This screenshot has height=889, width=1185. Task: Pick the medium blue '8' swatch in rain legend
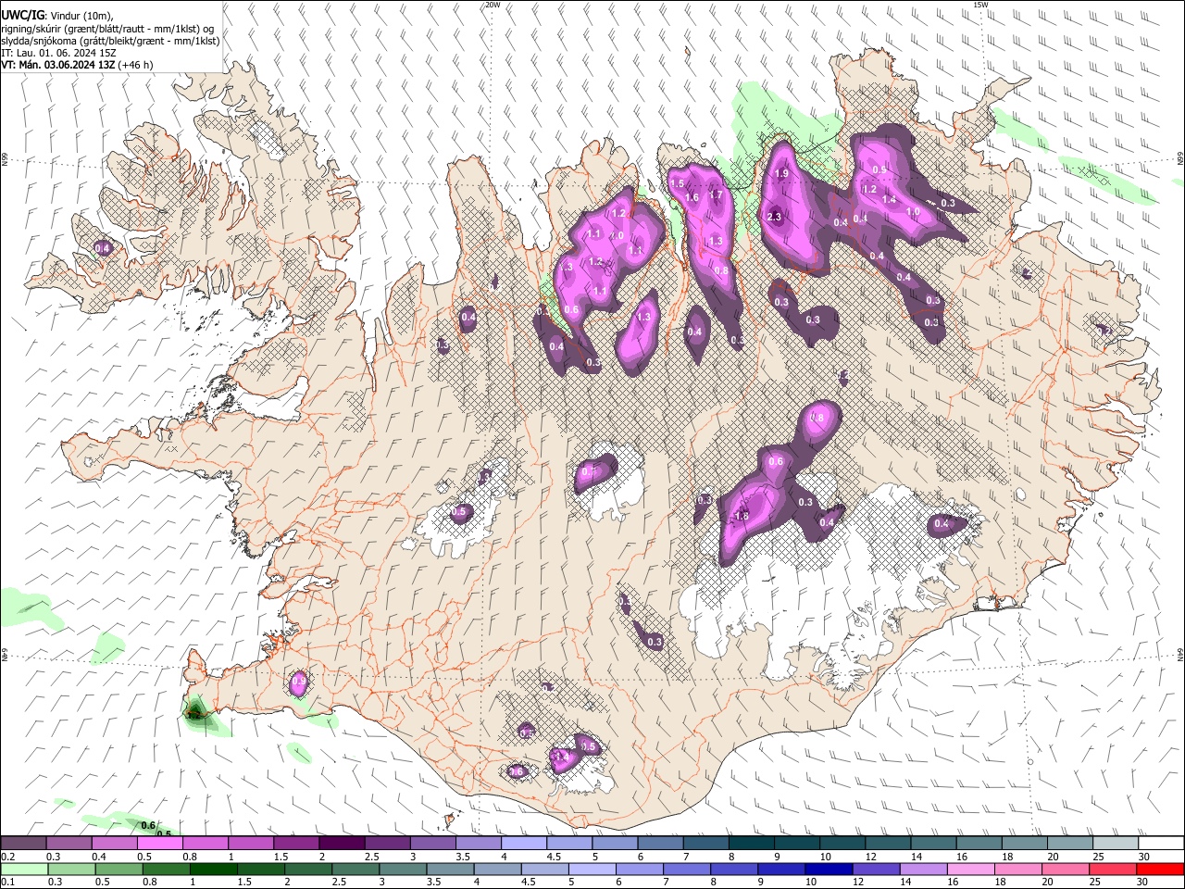[x=734, y=869]
